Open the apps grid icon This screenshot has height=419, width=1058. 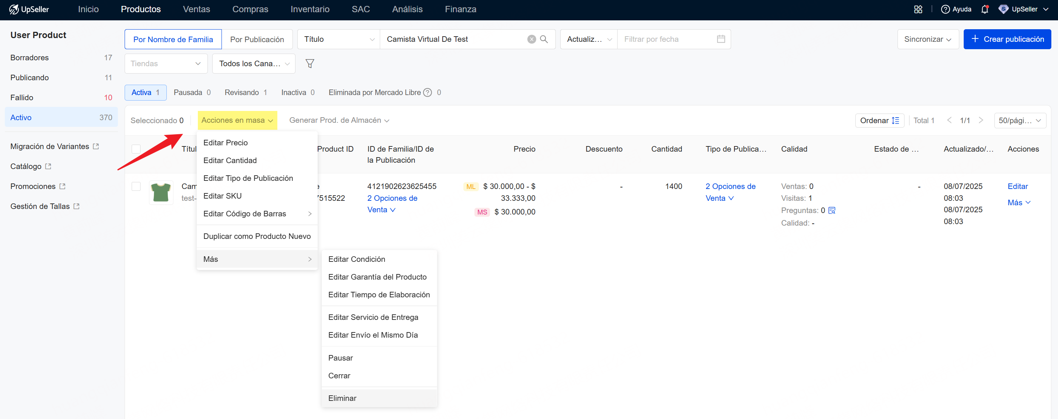918,9
